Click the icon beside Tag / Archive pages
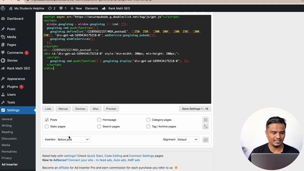304x171 pixels. click(206, 126)
